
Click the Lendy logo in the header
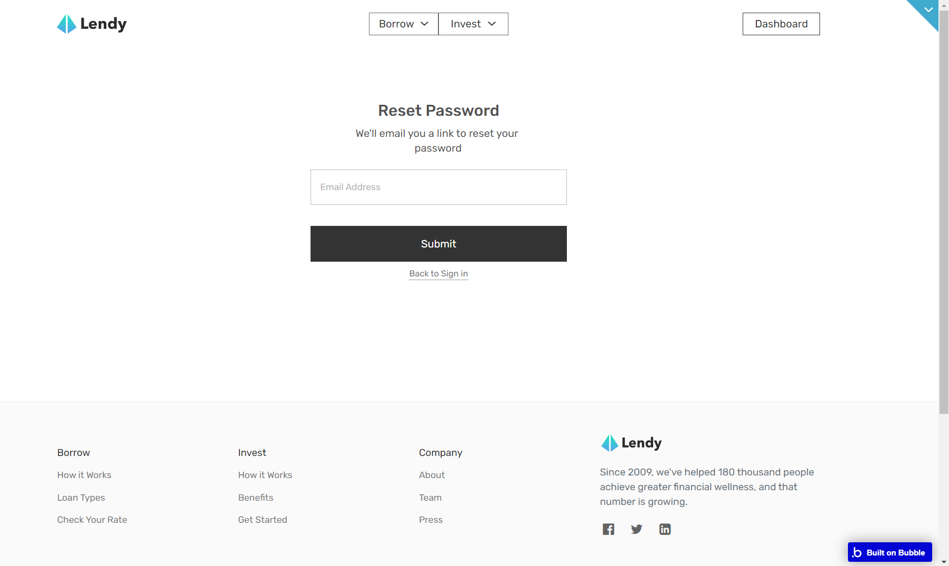coord(92,24)
